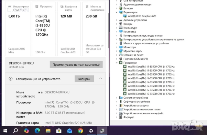Open Microsoft Store from taskbar
The image size is (207, 135).
coord(59,131)
